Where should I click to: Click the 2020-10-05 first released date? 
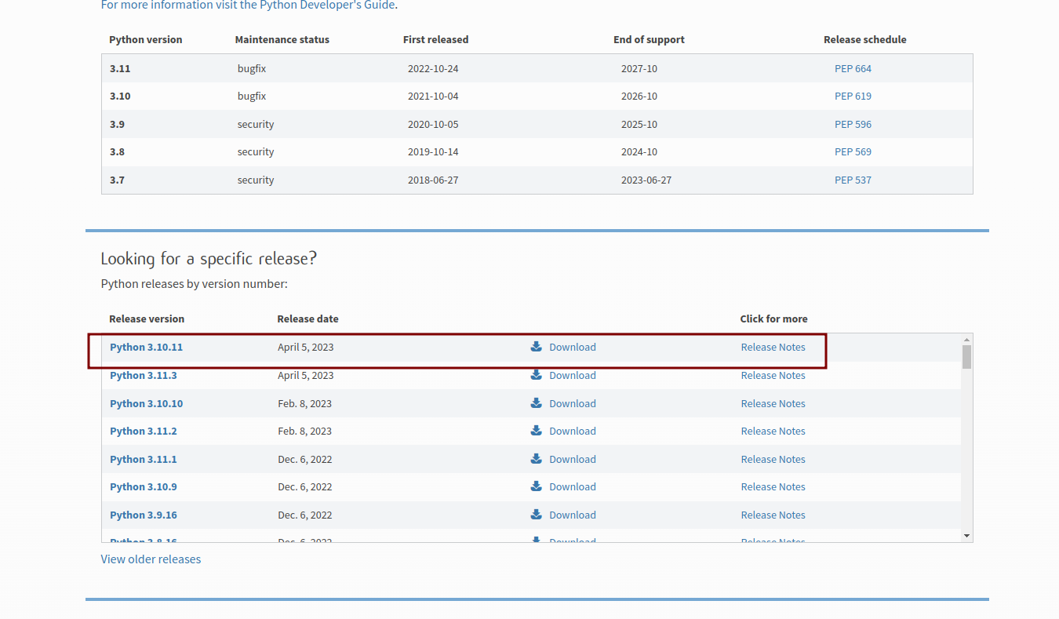coord(433,124)
